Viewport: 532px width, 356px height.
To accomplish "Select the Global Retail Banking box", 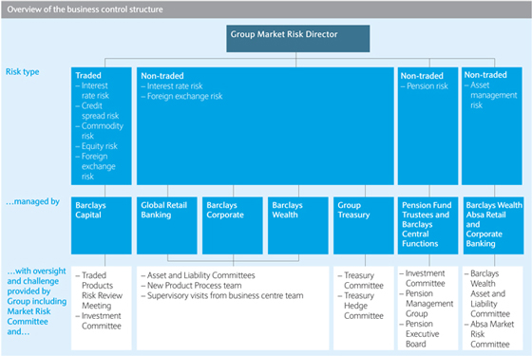I will point(166,226).
